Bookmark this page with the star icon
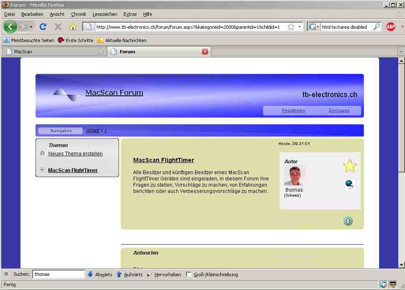Screen dimensions: 405x290 291,27
